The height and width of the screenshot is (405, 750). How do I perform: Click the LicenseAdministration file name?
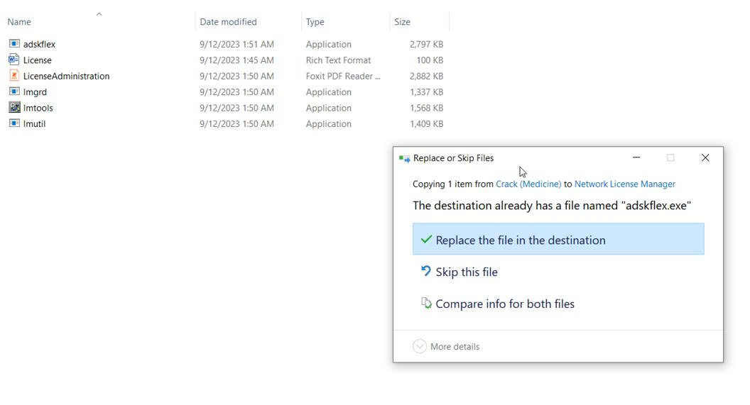[x=66, y=76]
